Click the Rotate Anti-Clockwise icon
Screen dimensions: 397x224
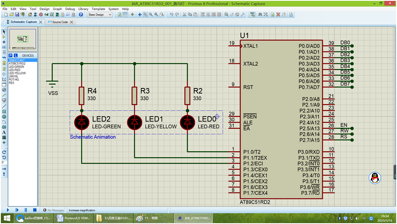tap(4, 157)
